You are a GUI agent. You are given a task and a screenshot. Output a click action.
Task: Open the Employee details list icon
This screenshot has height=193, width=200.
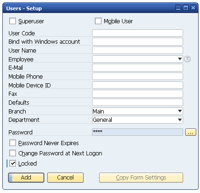click(187, 59)
